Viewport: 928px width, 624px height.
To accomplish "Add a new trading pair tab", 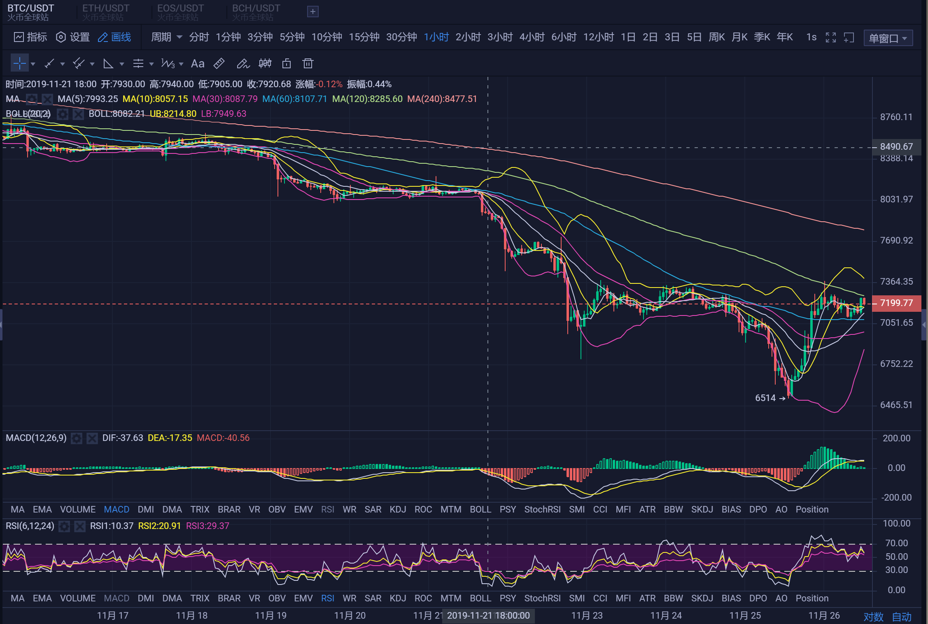I will tap(313, 12).
